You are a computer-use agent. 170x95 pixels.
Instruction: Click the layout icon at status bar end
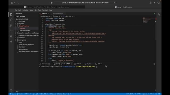tap(159, 94)
